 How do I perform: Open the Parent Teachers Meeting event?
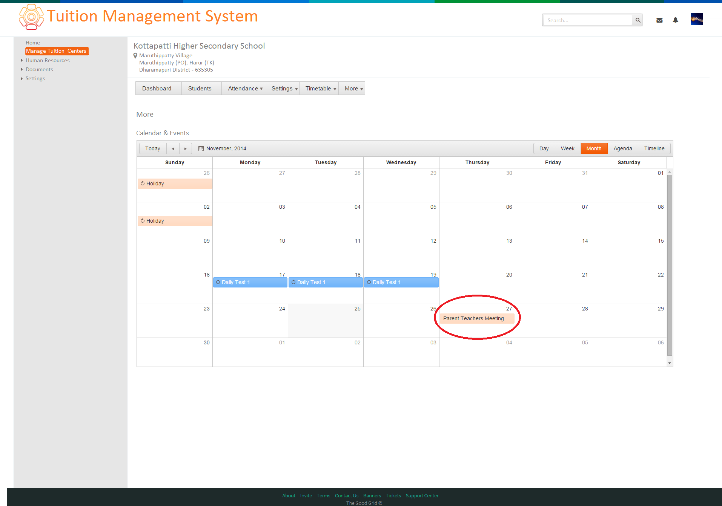[x=477, y=318]
